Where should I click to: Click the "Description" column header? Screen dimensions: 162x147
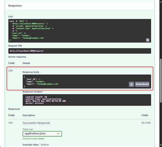[x=29, y=115]
